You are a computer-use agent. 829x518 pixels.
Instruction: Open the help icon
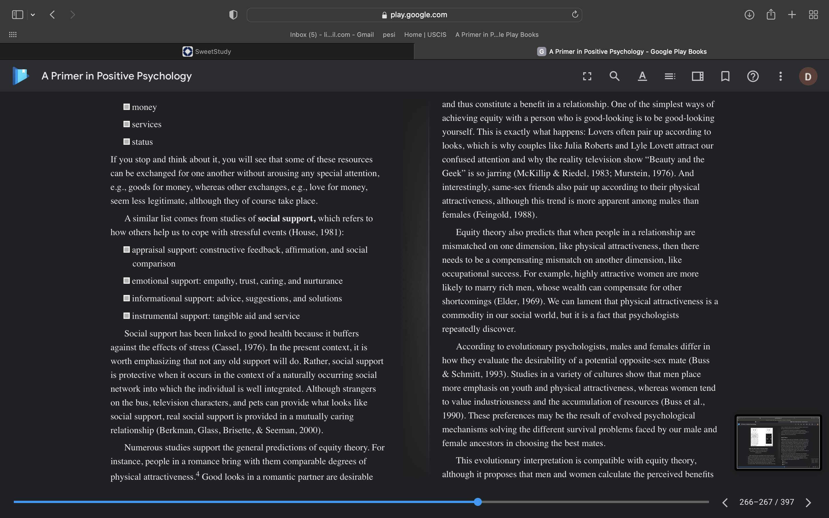(x=753, y=76)
